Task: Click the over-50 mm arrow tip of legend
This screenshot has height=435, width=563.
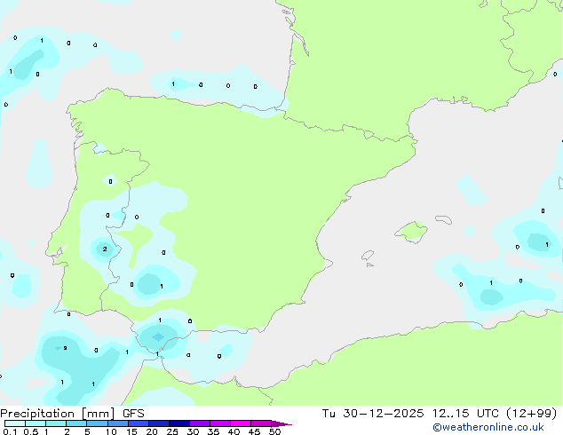Action: click(281, 423)
